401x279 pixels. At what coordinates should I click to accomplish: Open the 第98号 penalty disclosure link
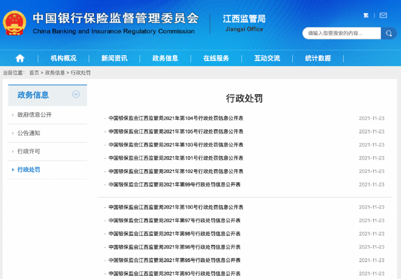[x=174, y=234]
